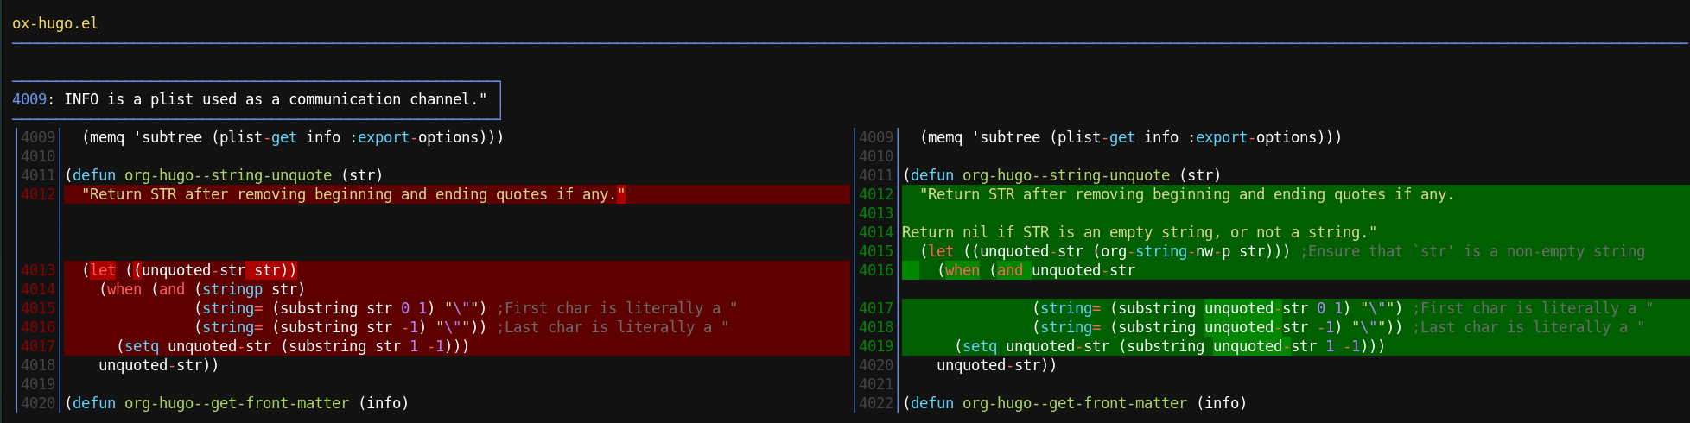
Task: Click removed line number 4012 in left pane
Action: coord(38,194)
